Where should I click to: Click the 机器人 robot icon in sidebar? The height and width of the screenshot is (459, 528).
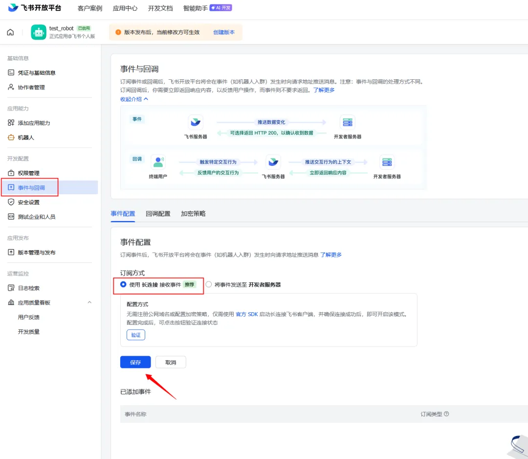point(11,137)
